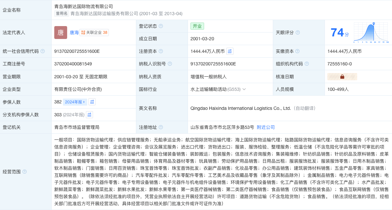The width and height of the screenshot is (392, 210).
Task: Click help icon beside 组织机构代码
Action: pyautogui.click(x=307, y=64)
